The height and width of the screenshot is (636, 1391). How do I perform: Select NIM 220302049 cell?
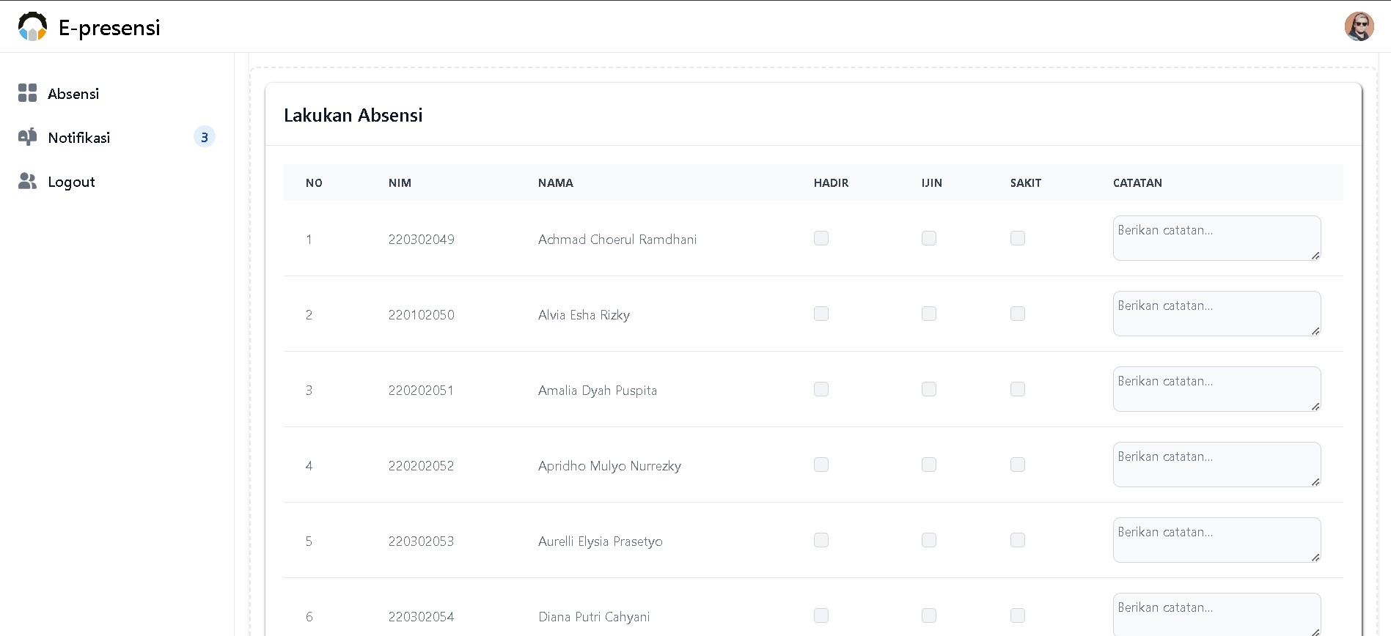click(422, 240)
